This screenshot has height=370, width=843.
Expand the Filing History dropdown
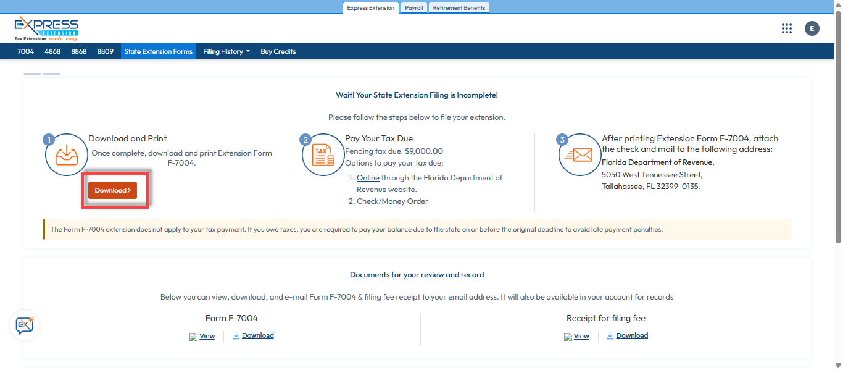coord(226,51)
